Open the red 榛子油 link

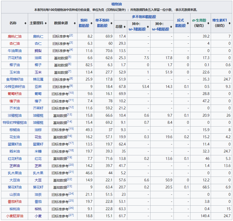coord(15,101)
